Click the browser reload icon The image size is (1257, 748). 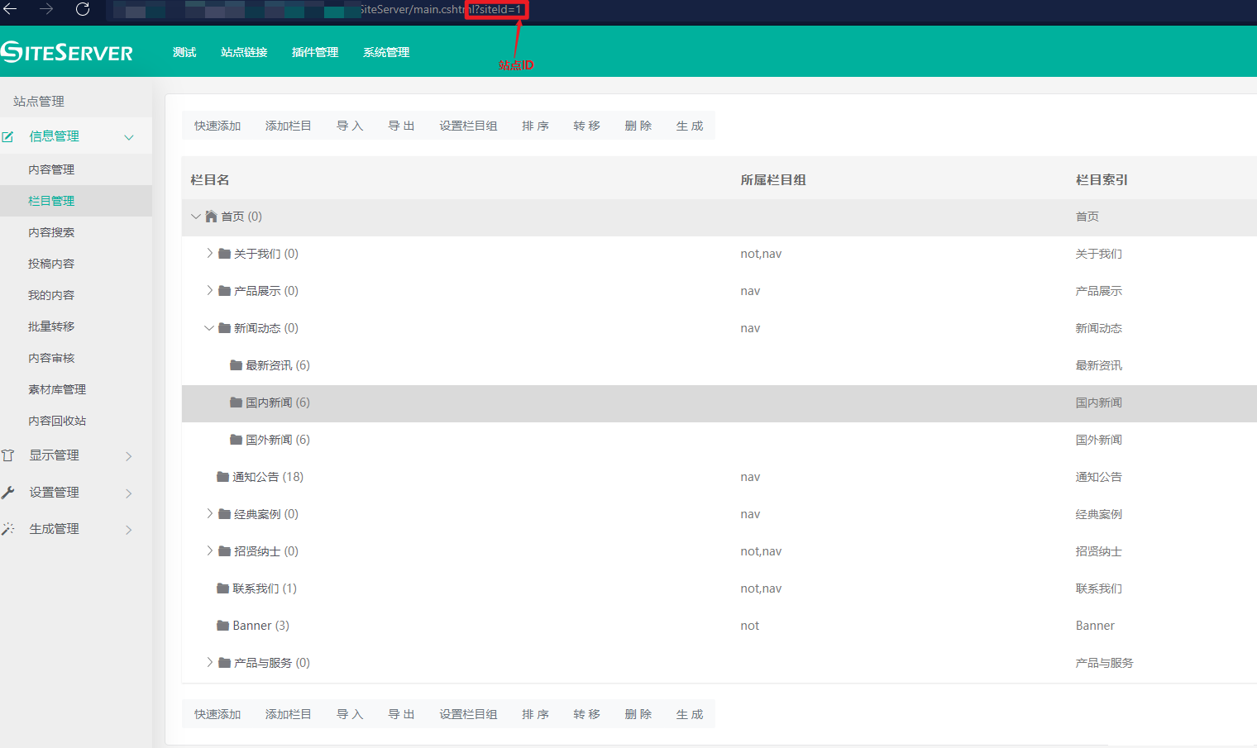[83, 9]
